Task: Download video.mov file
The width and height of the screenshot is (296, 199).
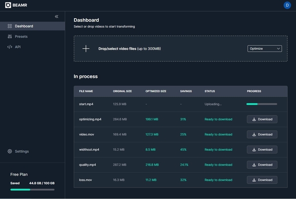Action: tap(262, 134)
